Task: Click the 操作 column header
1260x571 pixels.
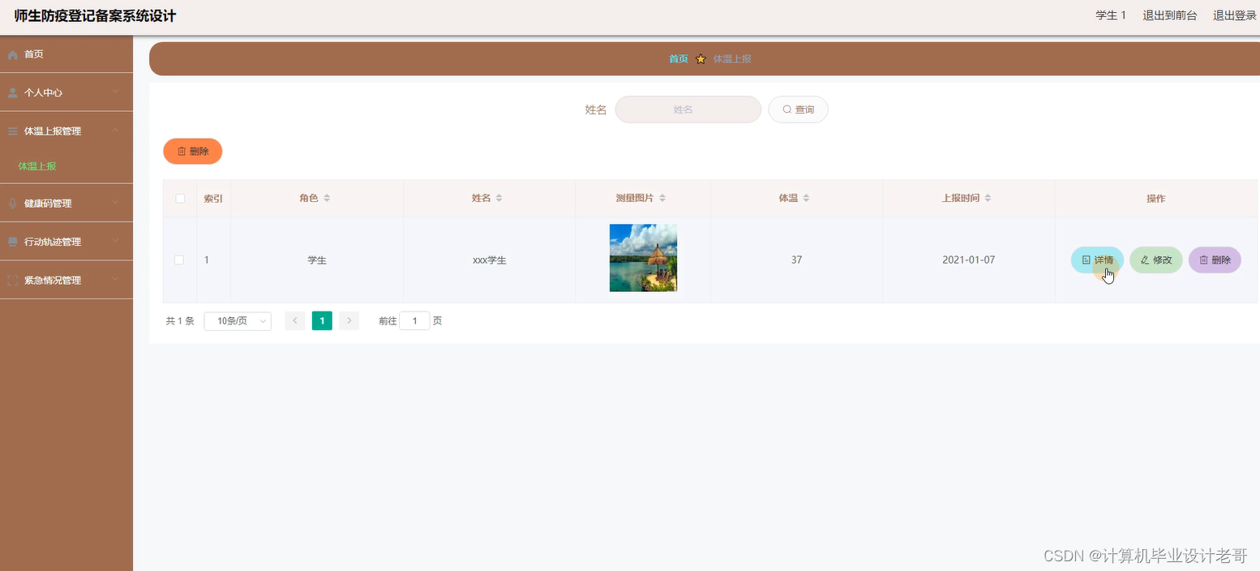Action: (x=1156, y=199)
